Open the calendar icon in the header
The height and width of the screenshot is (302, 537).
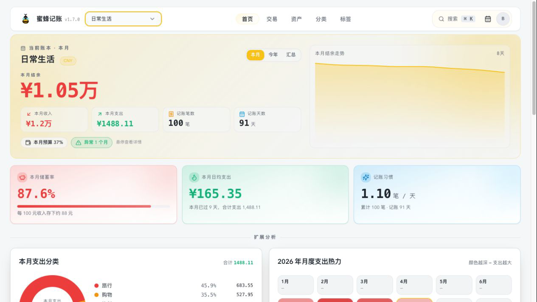pos(488,19)
